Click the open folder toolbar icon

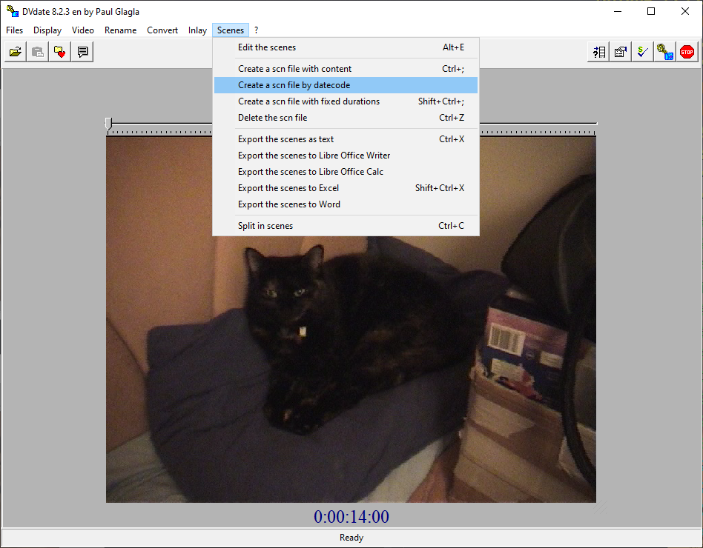point(15,52)
